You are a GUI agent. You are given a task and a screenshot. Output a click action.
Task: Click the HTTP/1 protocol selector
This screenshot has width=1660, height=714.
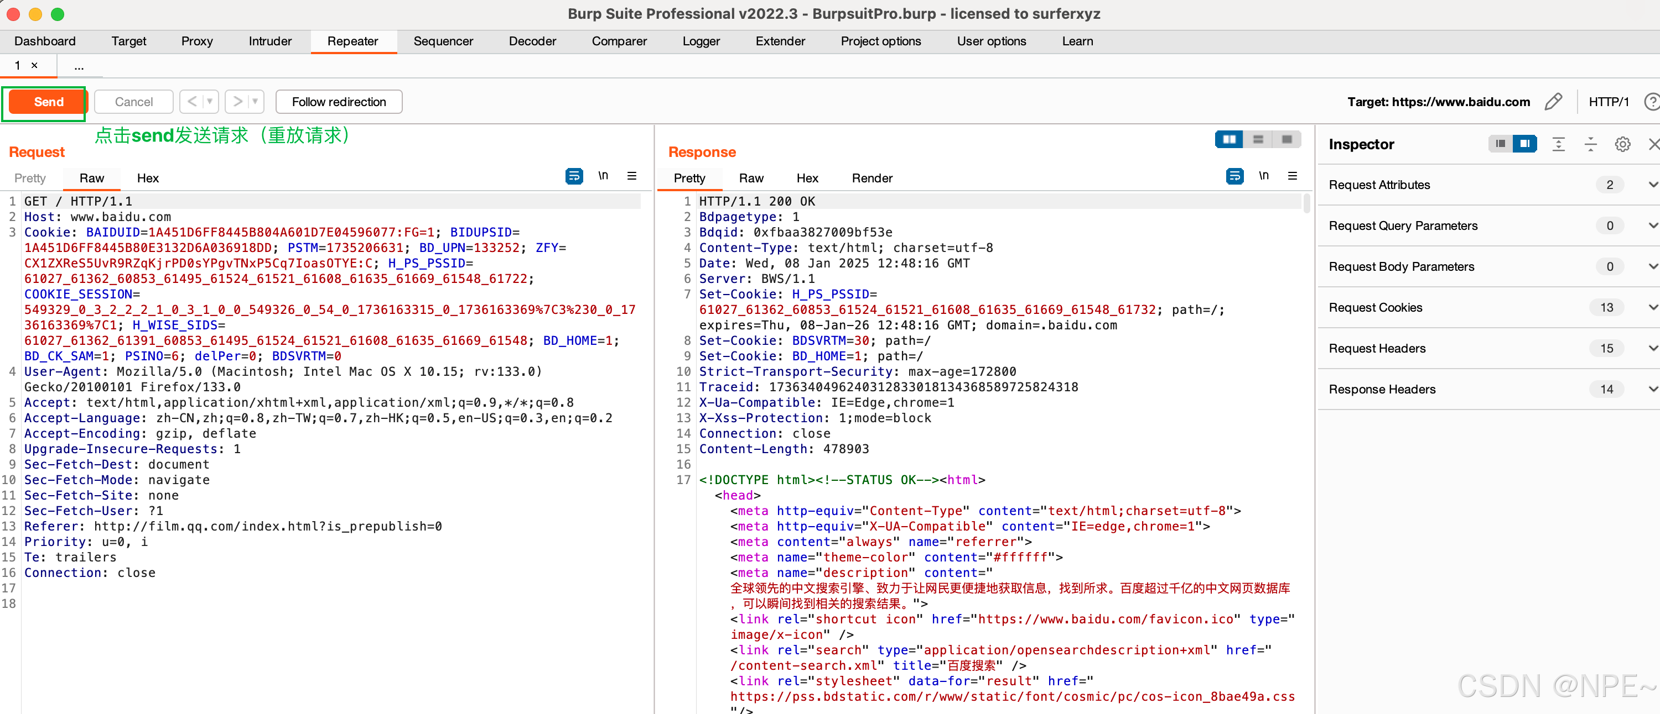click(1608, 102)
